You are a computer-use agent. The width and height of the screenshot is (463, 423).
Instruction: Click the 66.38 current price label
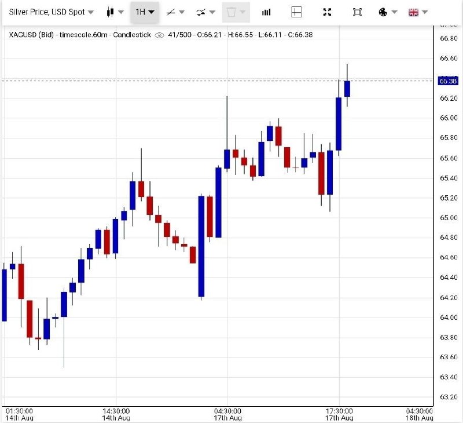(448, 81)
